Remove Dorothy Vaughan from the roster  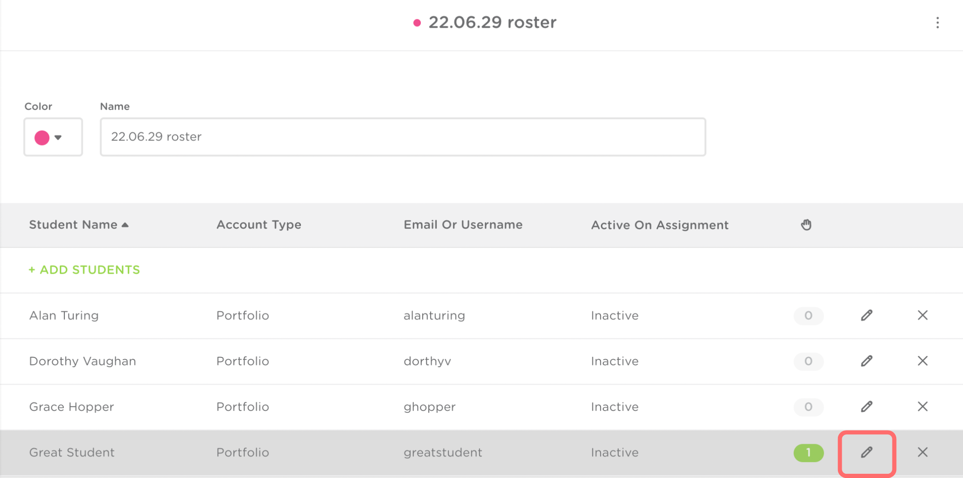[923, 361]
